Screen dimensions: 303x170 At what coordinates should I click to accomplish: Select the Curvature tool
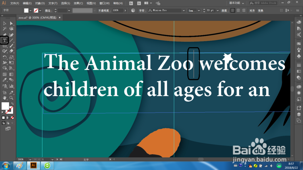tap(12, 35)
